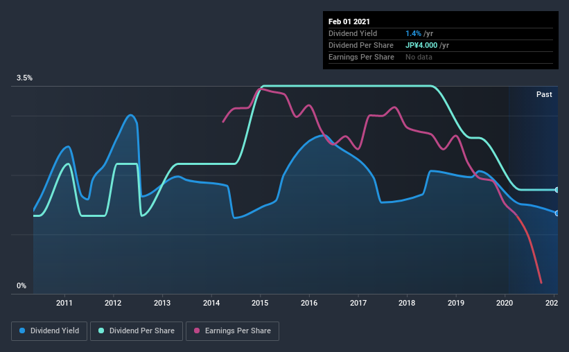Toggle the Dividend Yield legend button

(x=49, y=331)
